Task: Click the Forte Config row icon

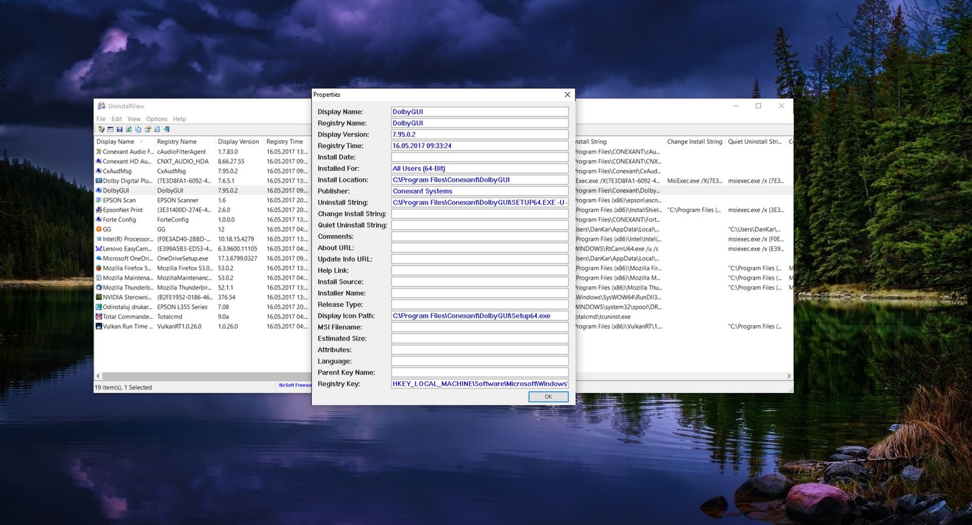Action: [99, 220]
